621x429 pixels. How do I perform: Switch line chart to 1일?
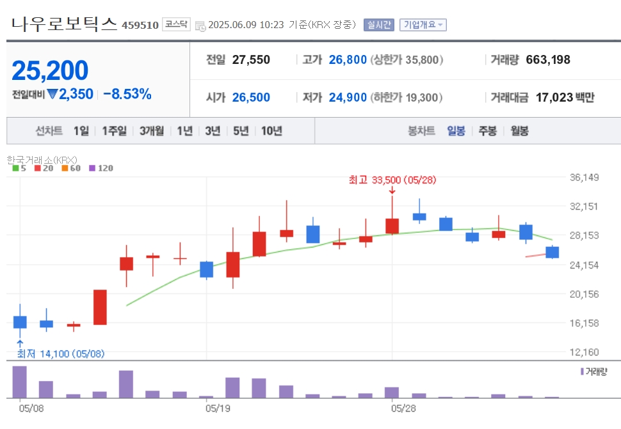point(81,131)
